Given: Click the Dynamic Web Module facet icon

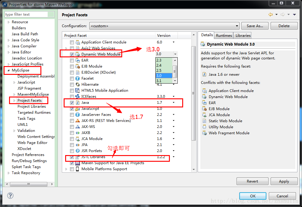Looking at the screenshot, I should 78,54.
